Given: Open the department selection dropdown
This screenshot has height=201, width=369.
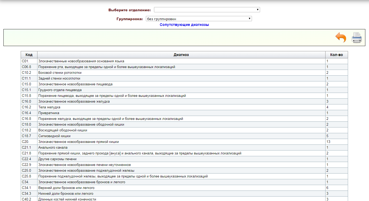Looking at the screenshot, I should [x=207, y=10].
